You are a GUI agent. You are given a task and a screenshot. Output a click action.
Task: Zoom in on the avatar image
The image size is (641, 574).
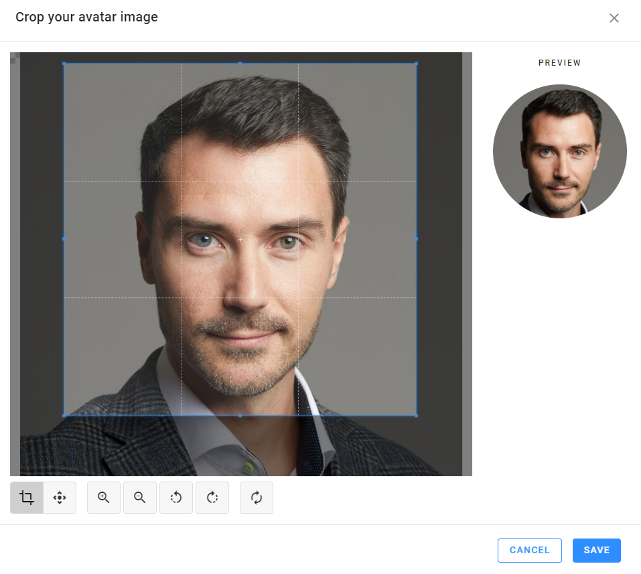(104, 498)
